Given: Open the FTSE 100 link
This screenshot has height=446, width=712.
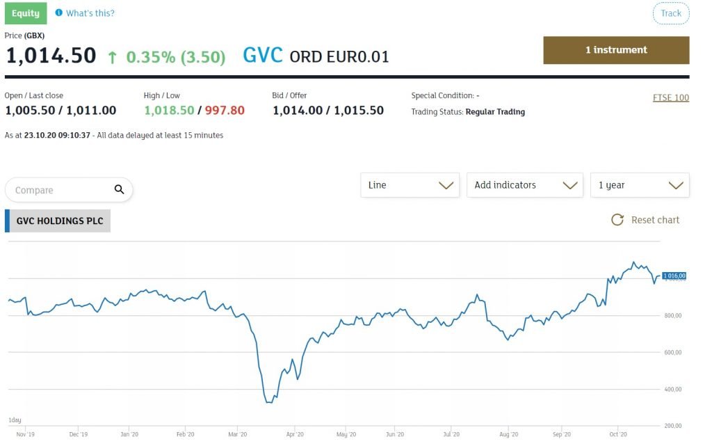Looking at the screenshot, I should pos(670,97).
